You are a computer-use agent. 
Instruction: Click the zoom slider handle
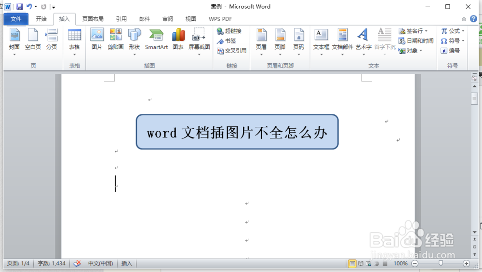point(441,263)
